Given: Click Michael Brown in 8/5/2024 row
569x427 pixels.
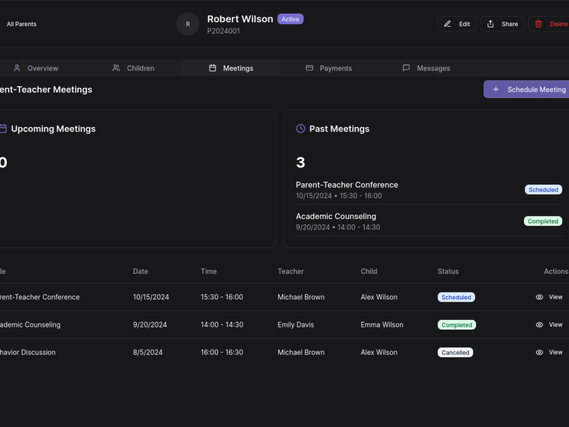Looking at the screenshot, I should [x=301, y=352].
